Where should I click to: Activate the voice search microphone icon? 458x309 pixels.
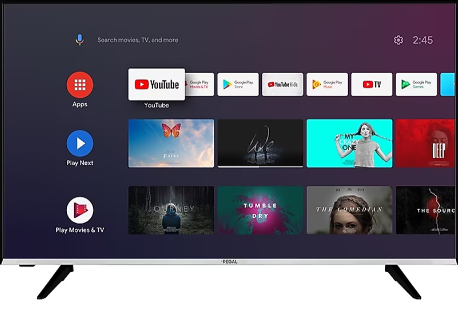[x=79, y=39]
